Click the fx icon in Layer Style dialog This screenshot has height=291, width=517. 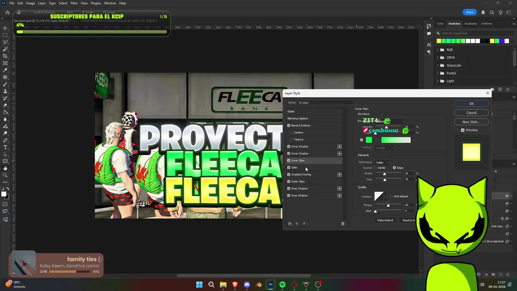[290, 224]
